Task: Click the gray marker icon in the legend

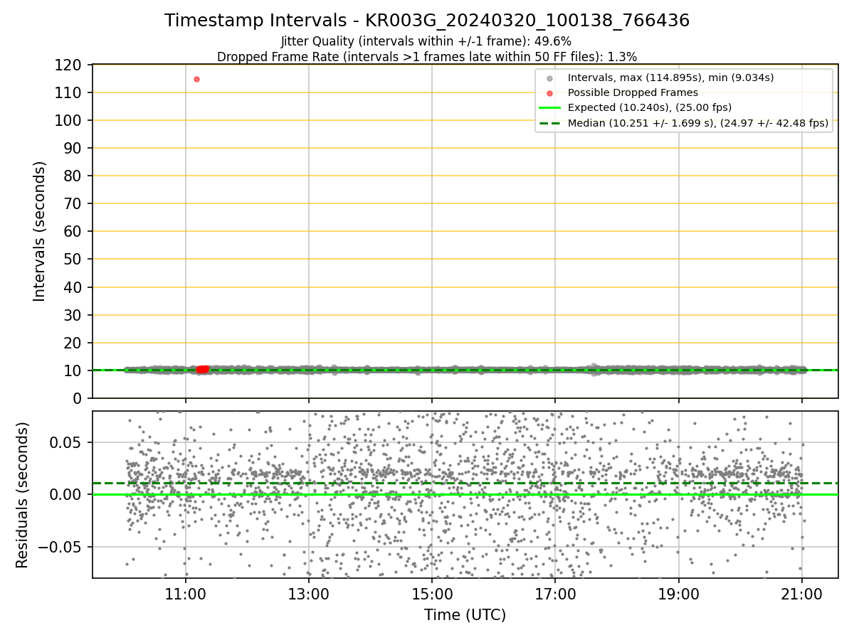Action: click(549, 78)
